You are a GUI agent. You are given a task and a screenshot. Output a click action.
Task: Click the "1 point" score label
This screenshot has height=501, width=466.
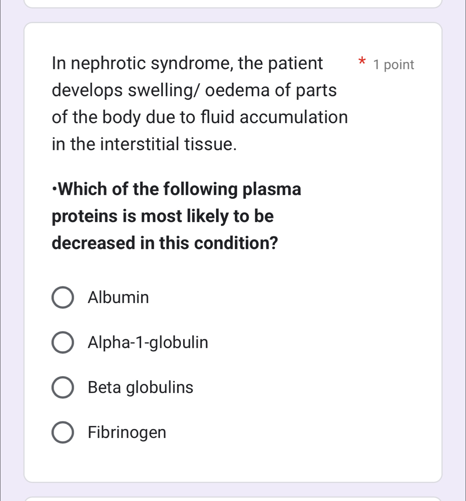(394, 65)
